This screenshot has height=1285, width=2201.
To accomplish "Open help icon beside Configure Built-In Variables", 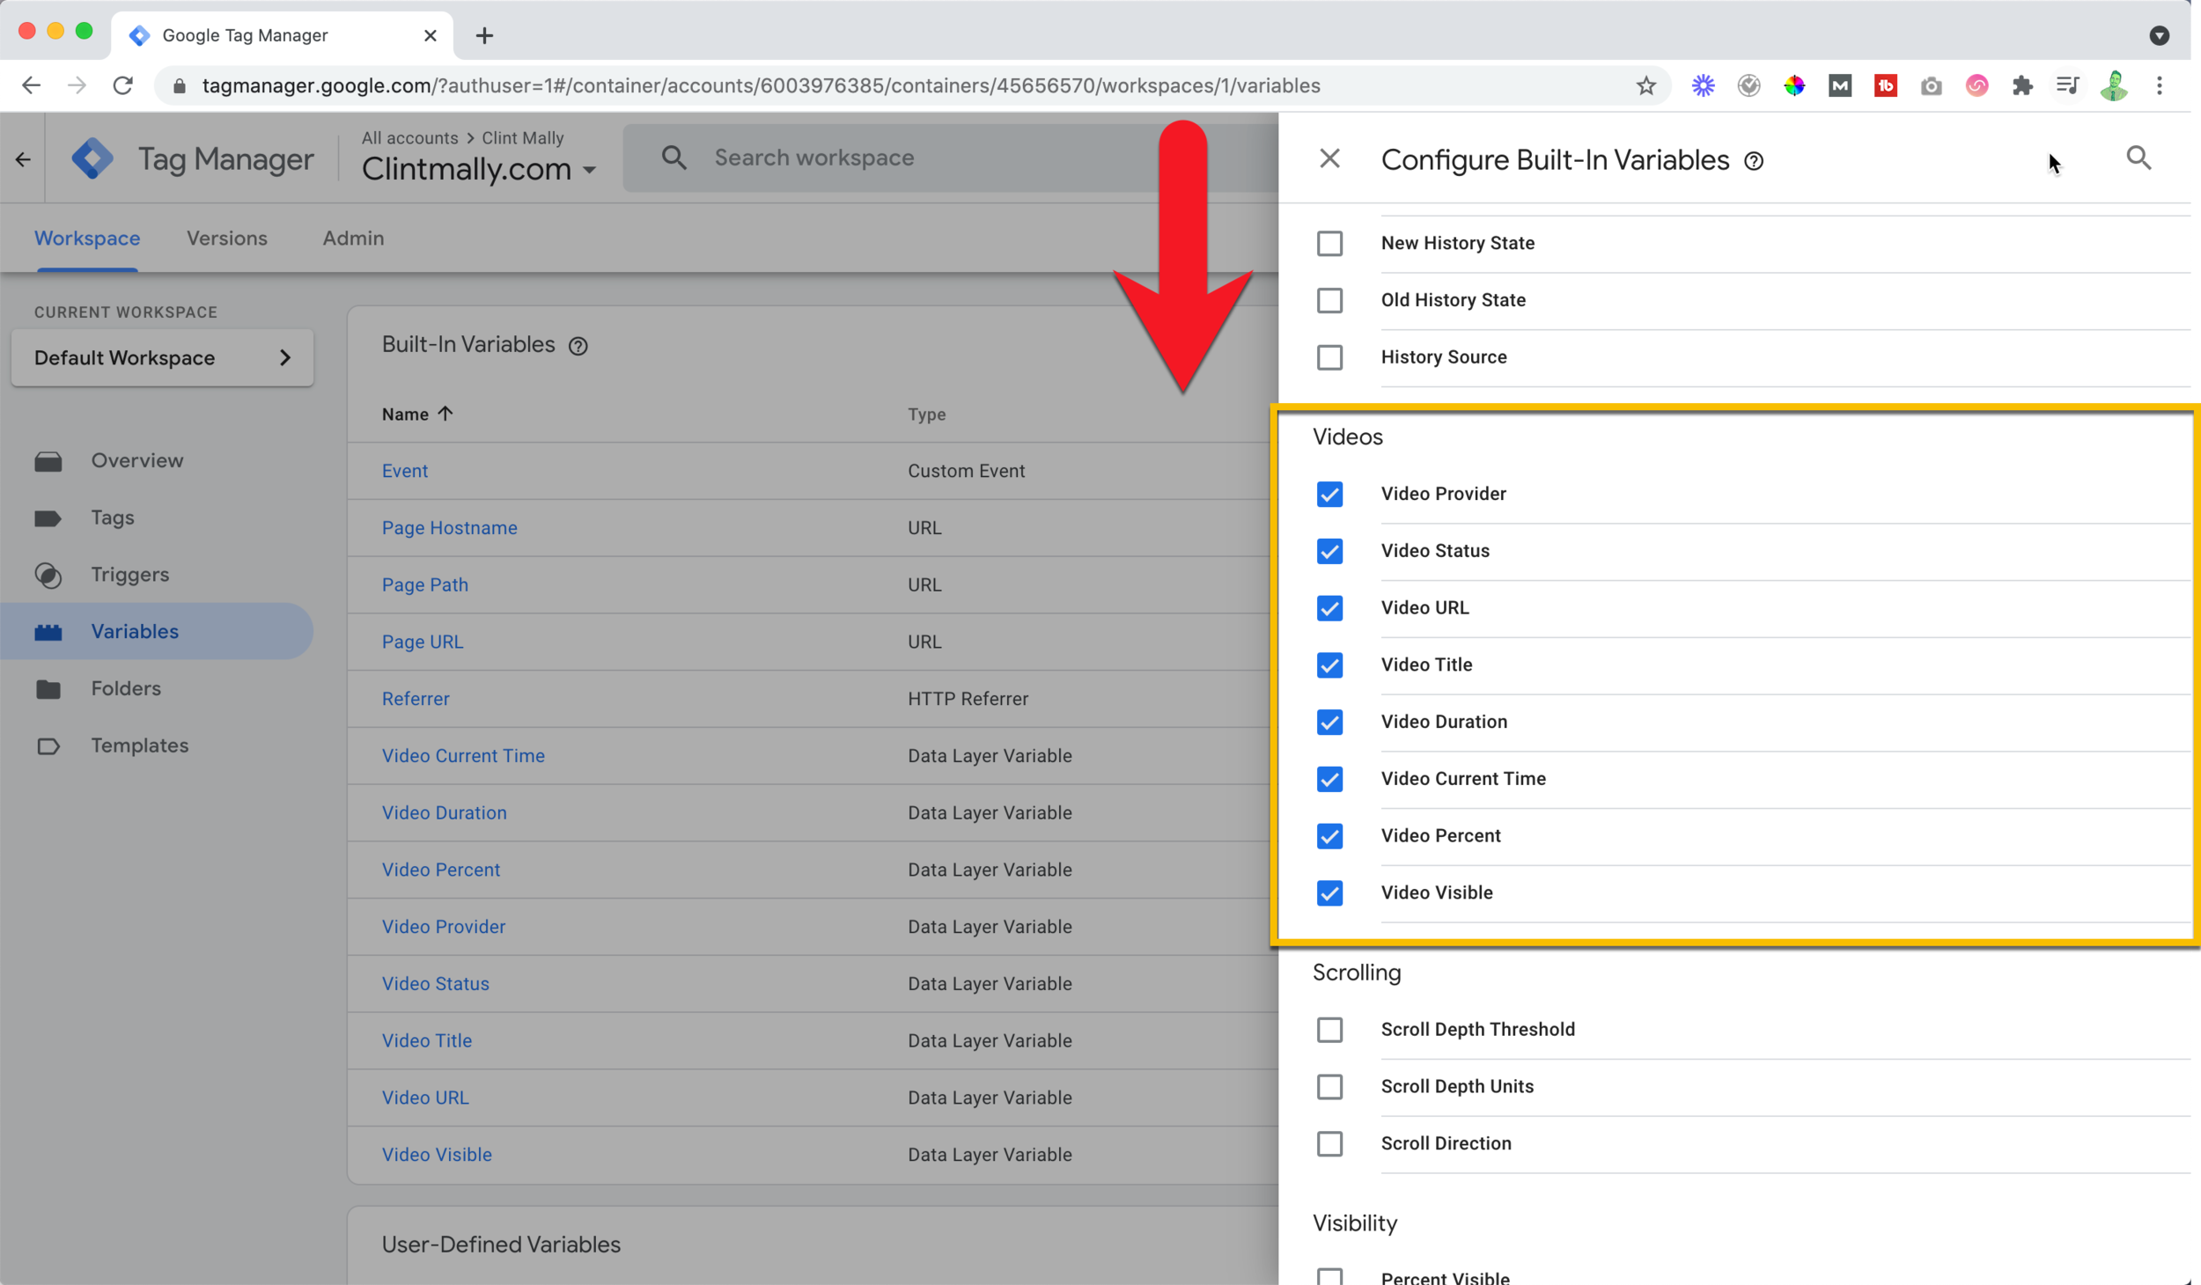I will pyautogui.click(x=1754, y=161).
